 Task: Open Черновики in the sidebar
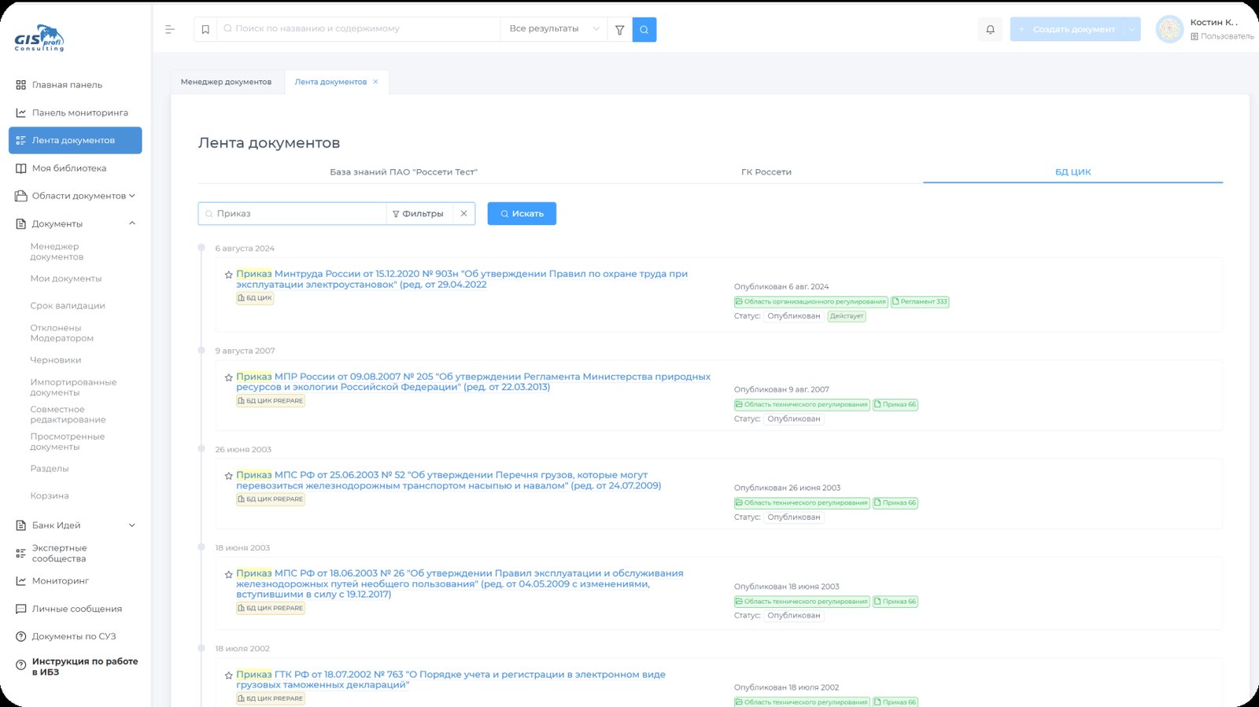coord(56,360)
